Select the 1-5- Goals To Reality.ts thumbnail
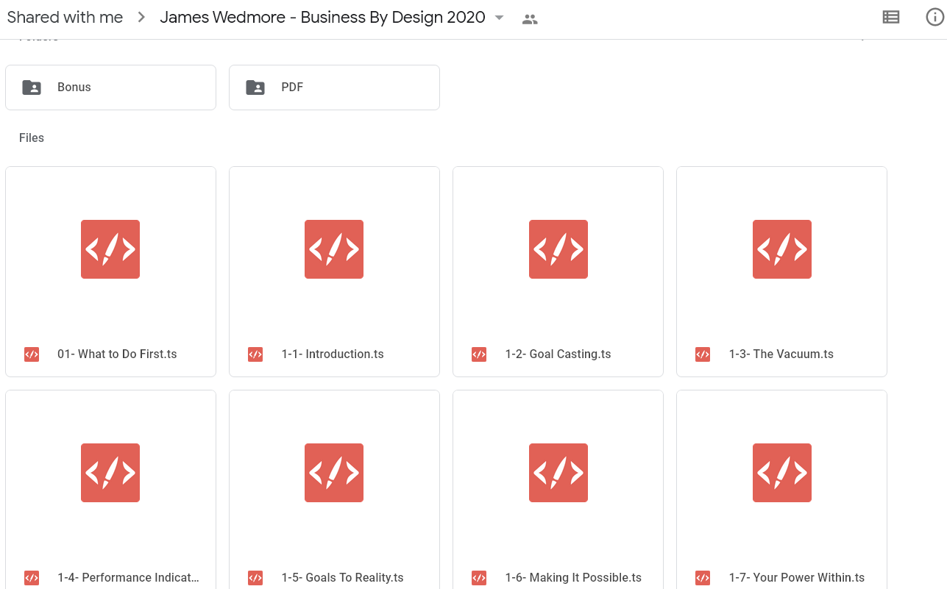Screen dimensions: 947x589 point(334,473)
